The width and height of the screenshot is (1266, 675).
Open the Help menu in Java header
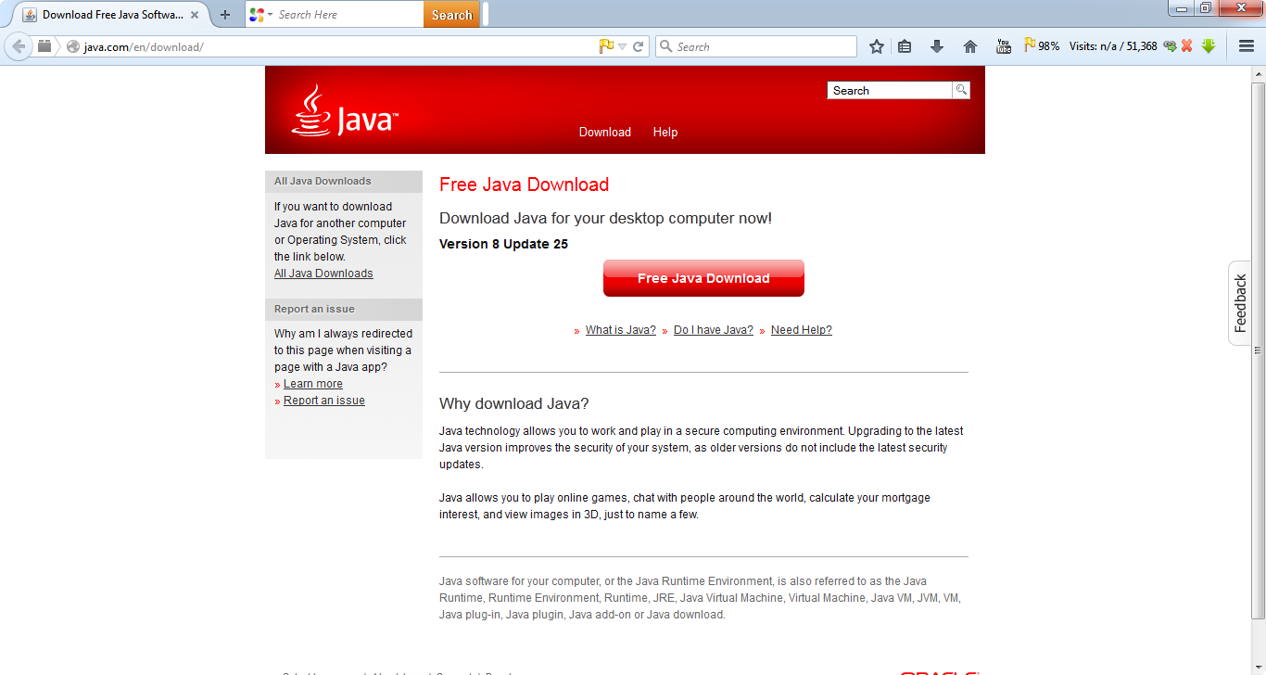[x=665, y=132]
